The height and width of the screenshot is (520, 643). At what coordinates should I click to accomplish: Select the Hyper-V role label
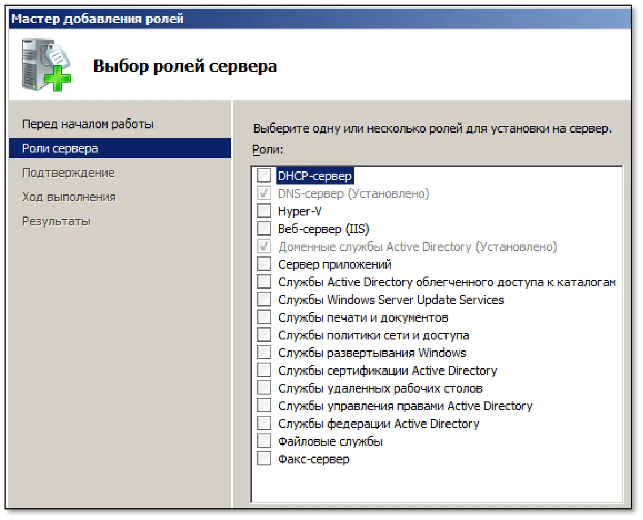point(300,211)
